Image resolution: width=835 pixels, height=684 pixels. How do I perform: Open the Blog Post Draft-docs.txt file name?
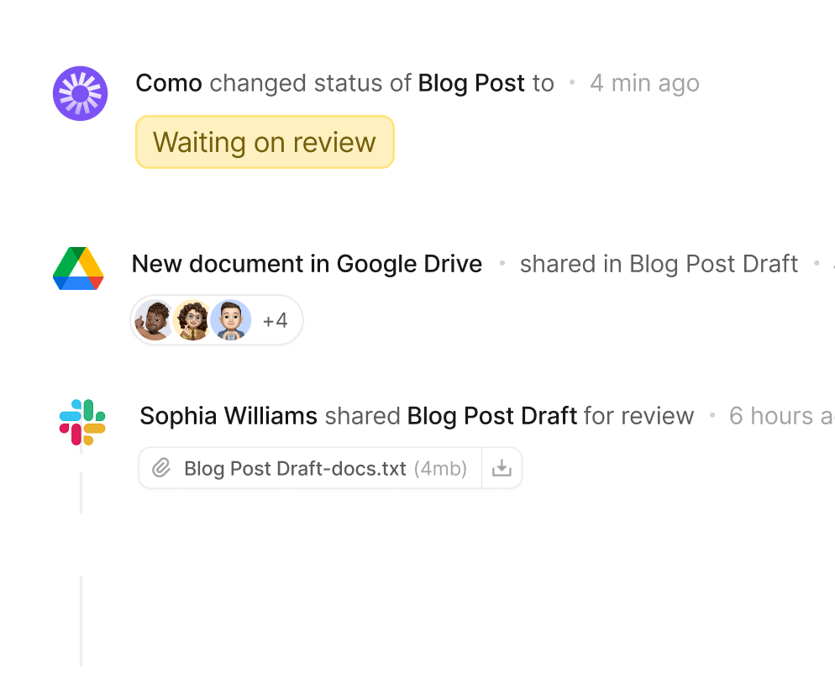[x=295, y=468]
